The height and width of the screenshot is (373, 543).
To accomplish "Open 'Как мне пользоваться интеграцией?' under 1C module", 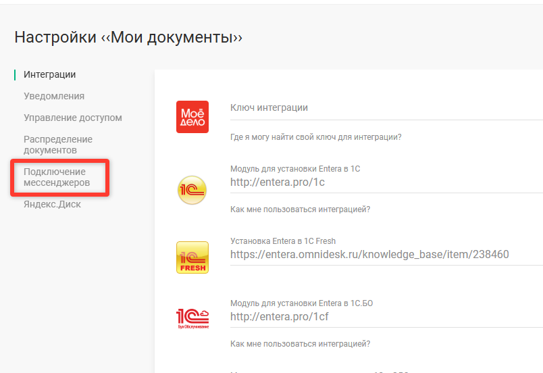I will (301, 209).
